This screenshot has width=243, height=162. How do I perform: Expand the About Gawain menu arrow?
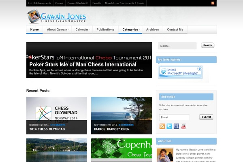coord(69,29)
